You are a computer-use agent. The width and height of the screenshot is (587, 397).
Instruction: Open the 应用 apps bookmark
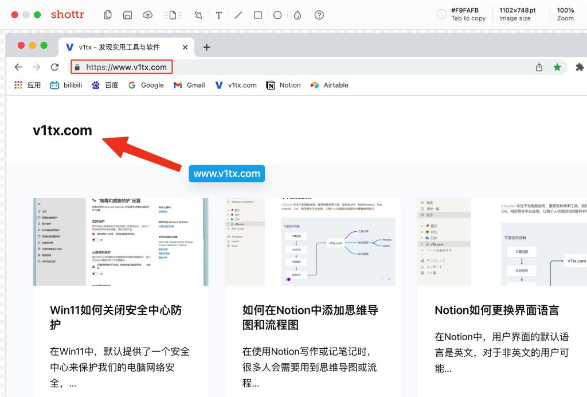tap(28, 85)
